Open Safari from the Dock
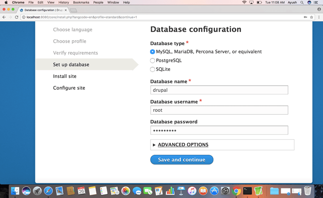The height and width of the screenshot is (198, 323). pyautogui.click(x=48, y=191)
